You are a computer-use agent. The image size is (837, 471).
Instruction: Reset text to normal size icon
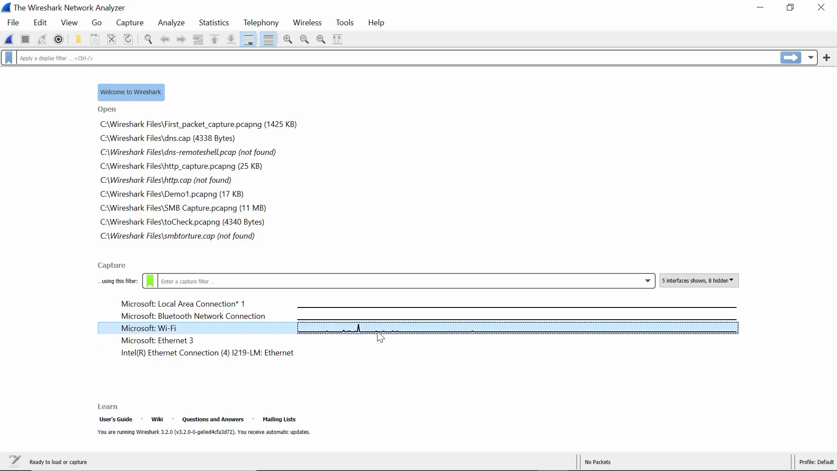click(321, 39)
